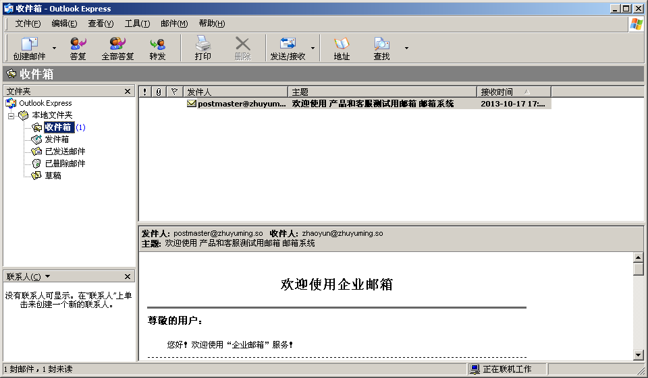Click the Send/Receive (发送/接收) icon
Screen dimensions: 648x378
[x=288, y=44]
